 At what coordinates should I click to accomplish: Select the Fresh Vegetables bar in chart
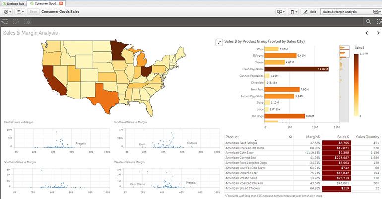pos(296,69)
